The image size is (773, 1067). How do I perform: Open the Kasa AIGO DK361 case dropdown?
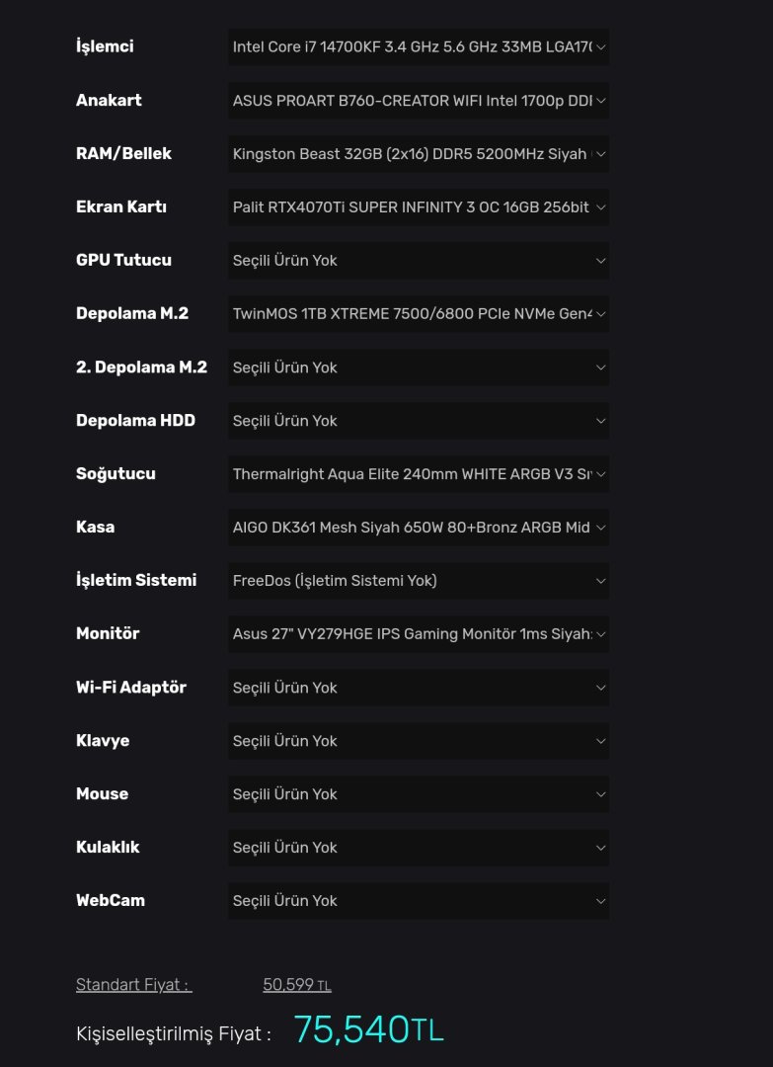(418, 527)
